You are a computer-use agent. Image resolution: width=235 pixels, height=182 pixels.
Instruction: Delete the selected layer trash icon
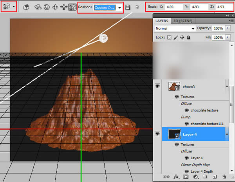pos(224,177)
